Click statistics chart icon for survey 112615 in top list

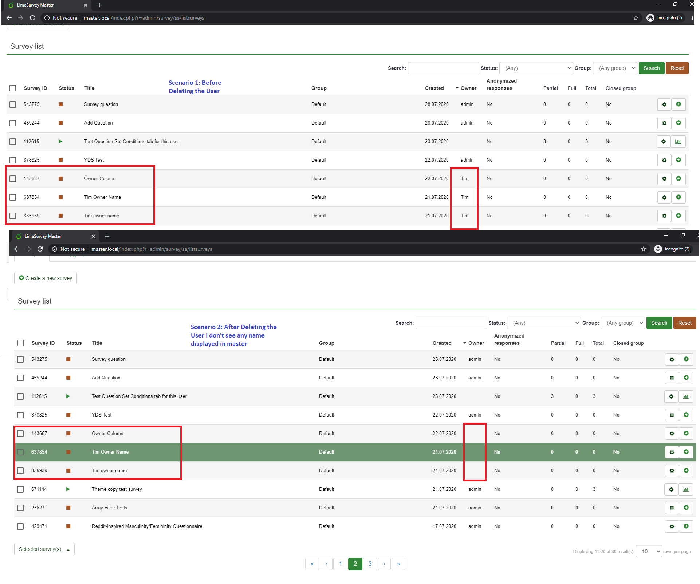click(678, 142)
